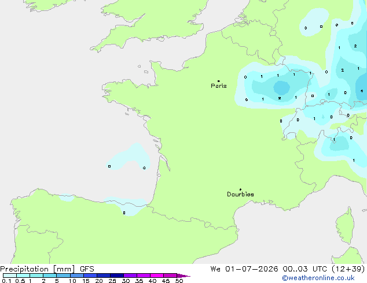Image resolution: width=367 pixels, height=283 pixels.
Task: Click the '50' legend scale label
Action: point(179,281)
